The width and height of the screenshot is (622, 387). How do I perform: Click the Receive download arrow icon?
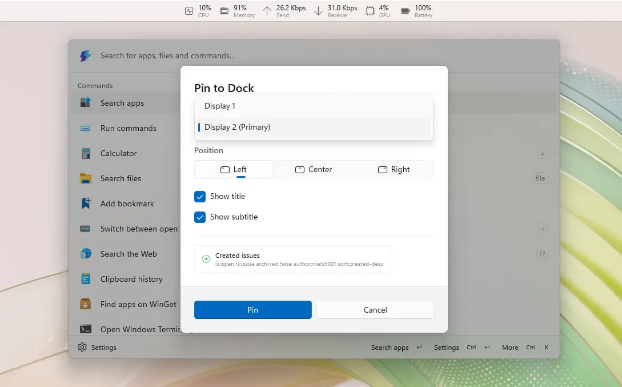(318, 11)
